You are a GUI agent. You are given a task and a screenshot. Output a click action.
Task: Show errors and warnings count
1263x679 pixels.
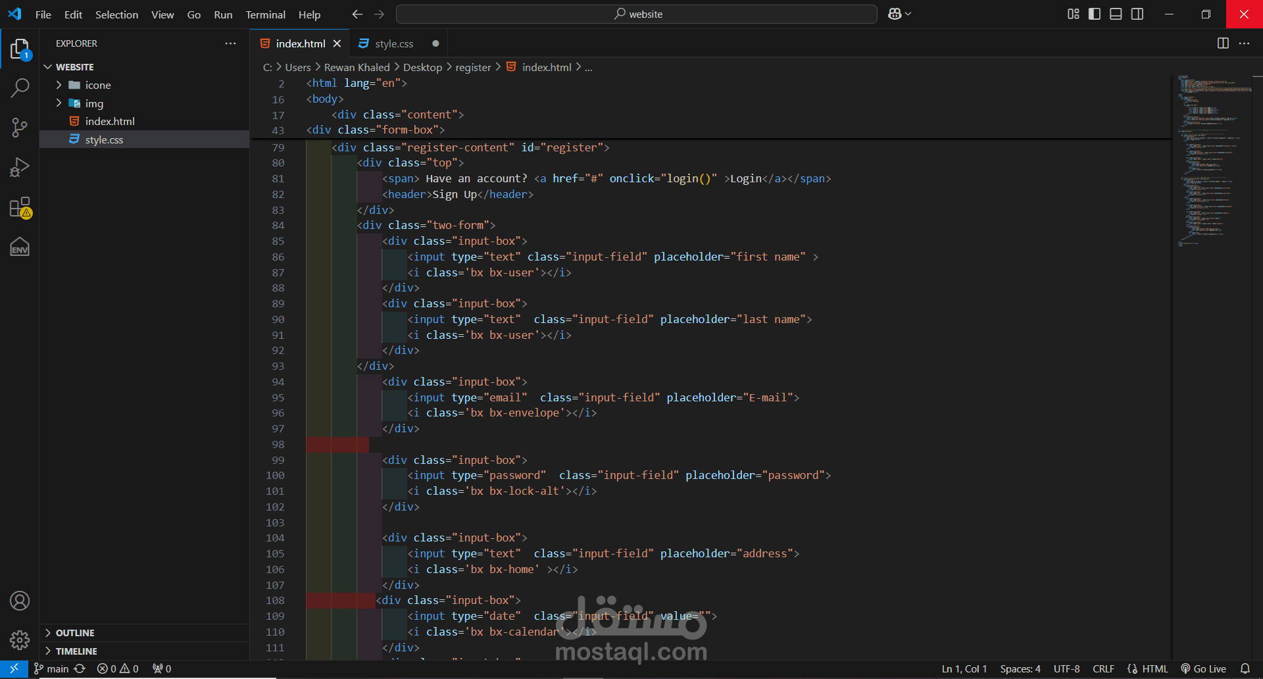[x=118, y=668]
